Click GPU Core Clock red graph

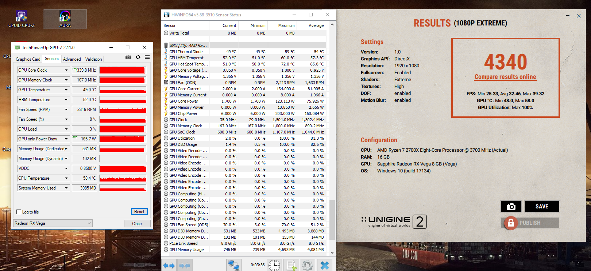(x=123, y=70)
